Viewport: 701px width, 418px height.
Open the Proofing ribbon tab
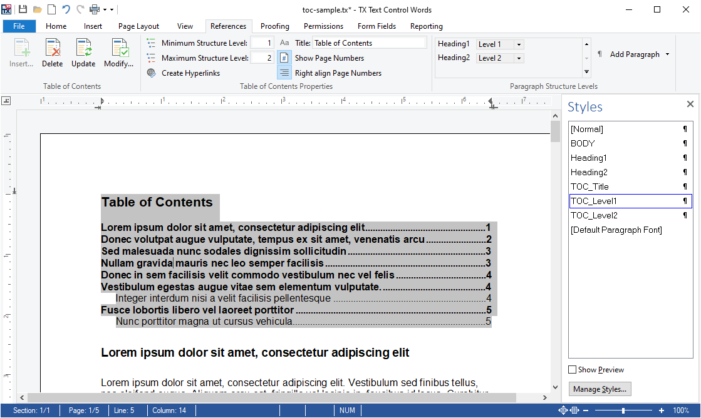click(x=274, y=26)
